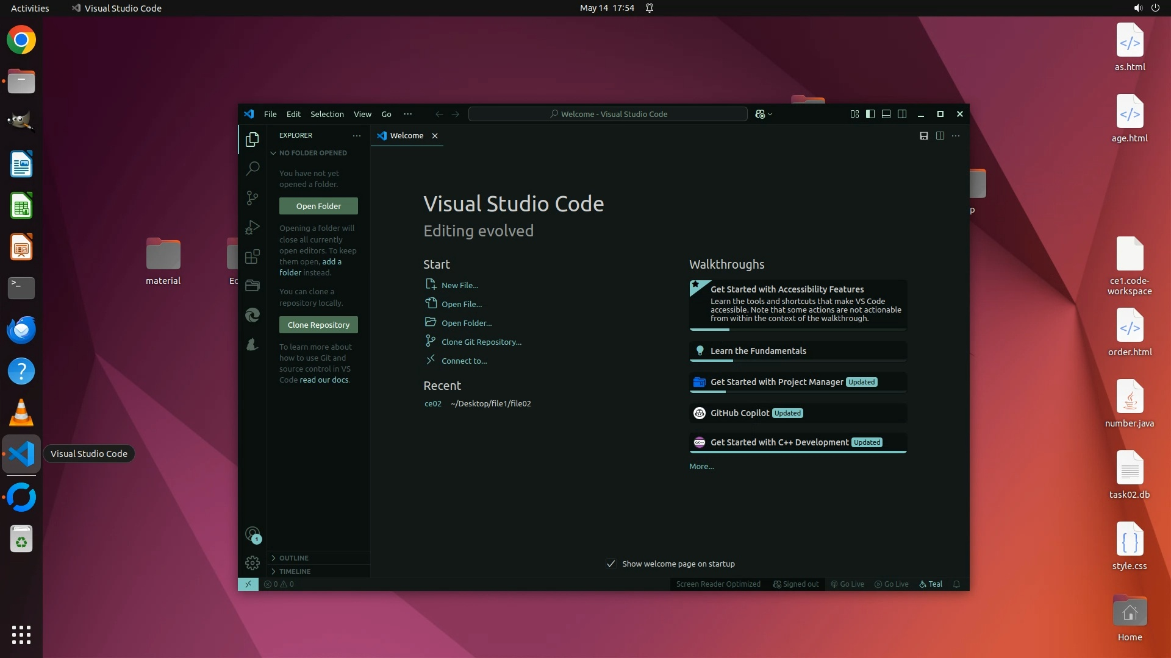Screen dimensions: 1171x658
Task: Open the Search view in activity bar
Action: (x=252, y=169)
